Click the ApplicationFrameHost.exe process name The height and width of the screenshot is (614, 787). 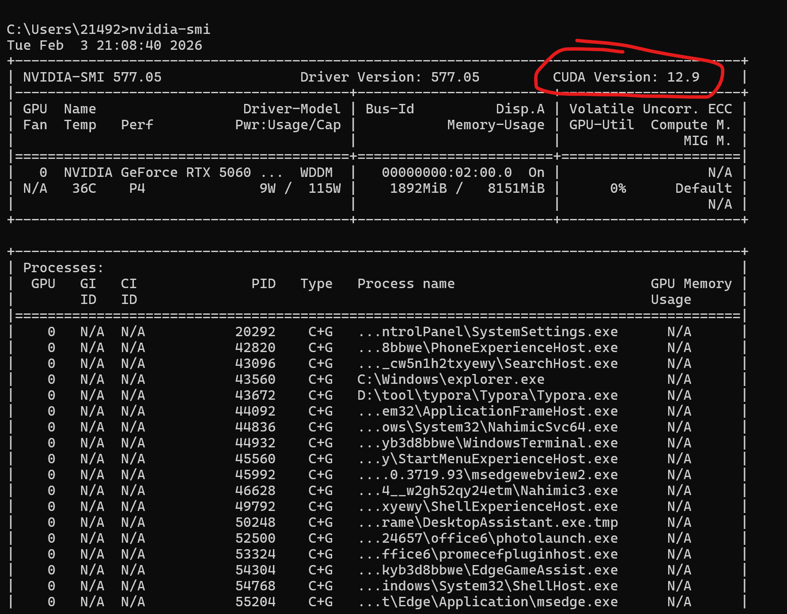point(488,411)
